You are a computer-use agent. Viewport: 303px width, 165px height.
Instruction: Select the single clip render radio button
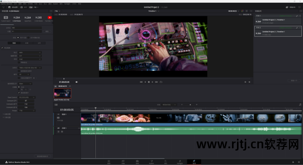point(18,38)
